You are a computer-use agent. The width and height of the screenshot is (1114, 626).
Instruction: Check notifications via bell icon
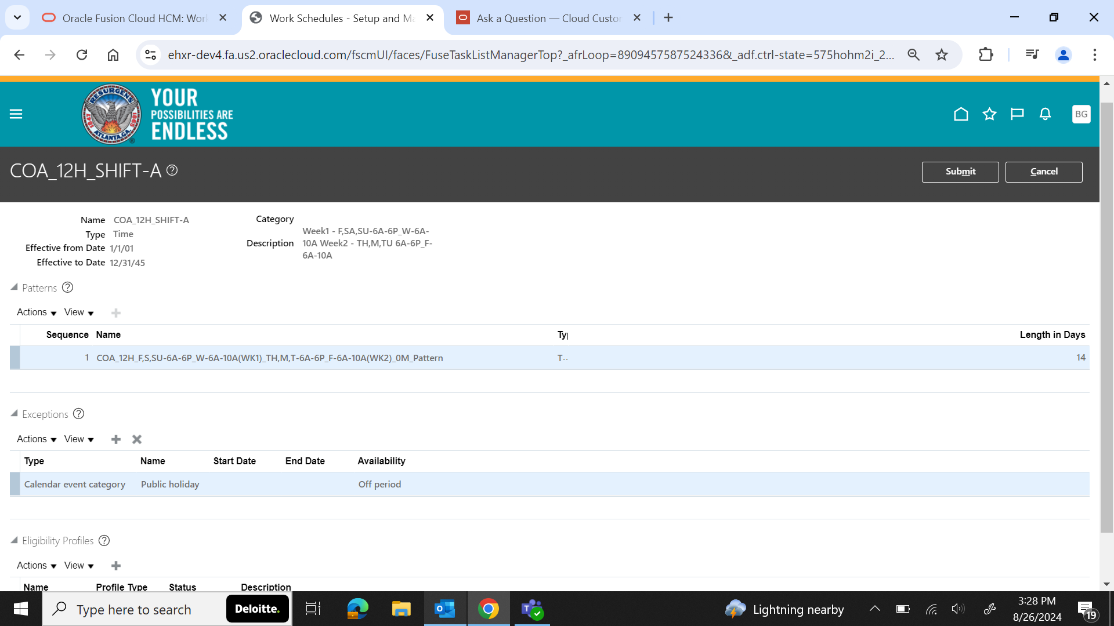click(1045, 114)
